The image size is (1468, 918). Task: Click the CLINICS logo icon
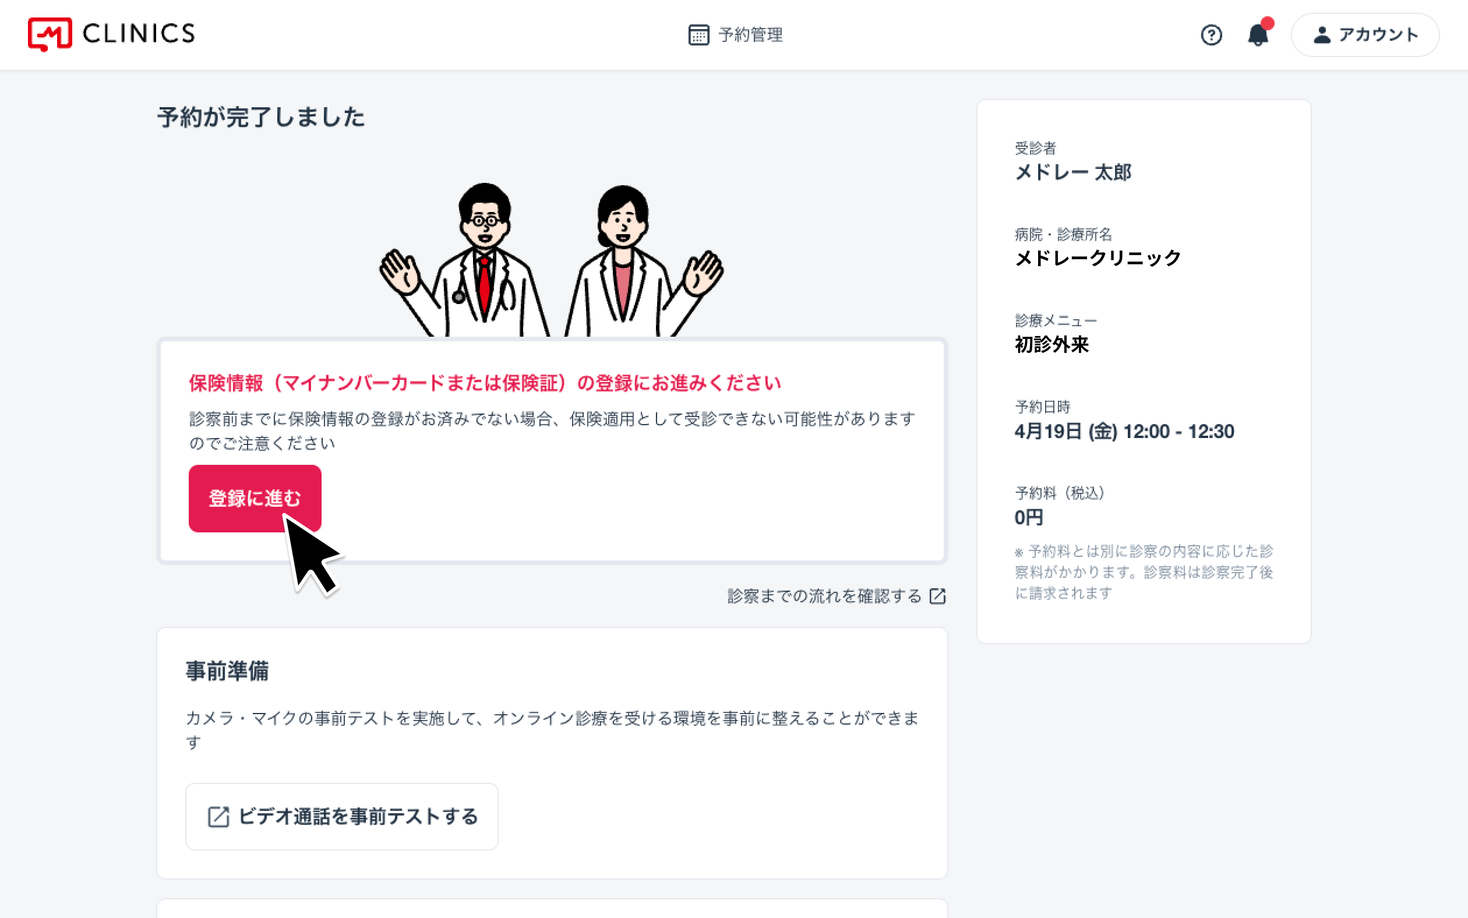click(50, 34)
